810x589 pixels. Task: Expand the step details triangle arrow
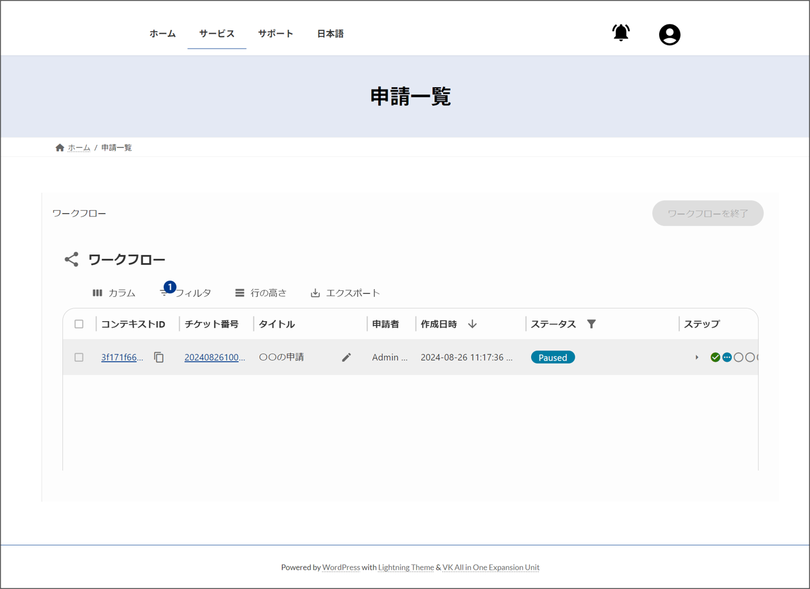(697, 358)
